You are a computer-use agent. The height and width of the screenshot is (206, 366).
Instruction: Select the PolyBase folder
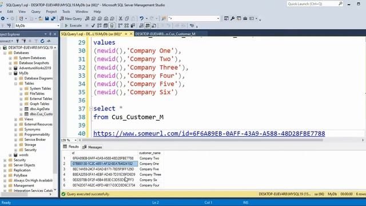[21, 176]
